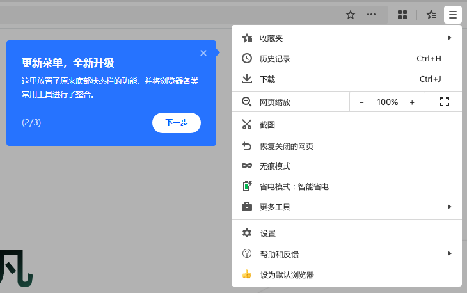Click the 网页缩放 label

(x=275, y=102)
